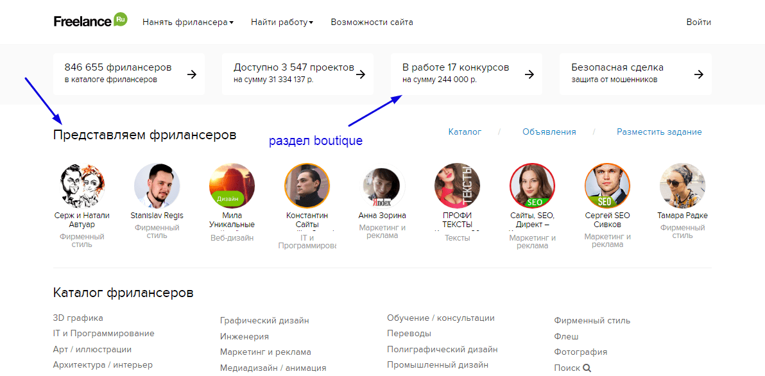Click the arrow on the "В работе 17 конкурсов" card
Image resolution: width=765 pixels, height=376 pixels.
529,74
